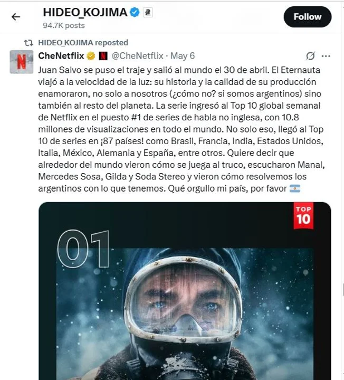Click the 01 ranking number on the poster

(83, 249)
